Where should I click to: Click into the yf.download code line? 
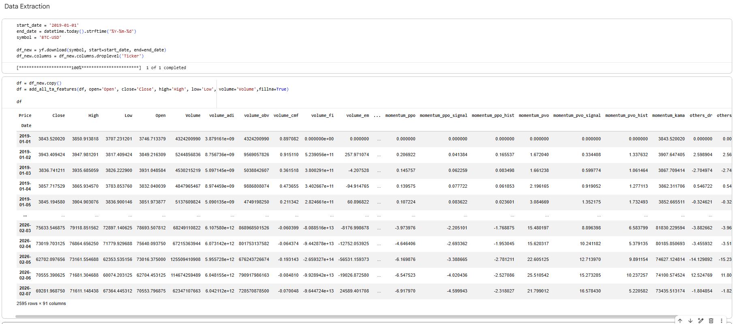[91, 50]
